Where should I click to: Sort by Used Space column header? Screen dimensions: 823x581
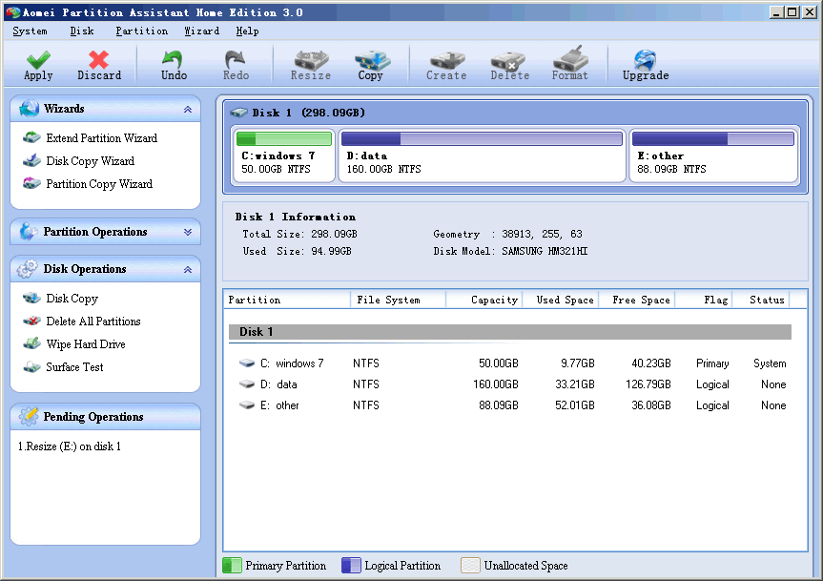560,300
